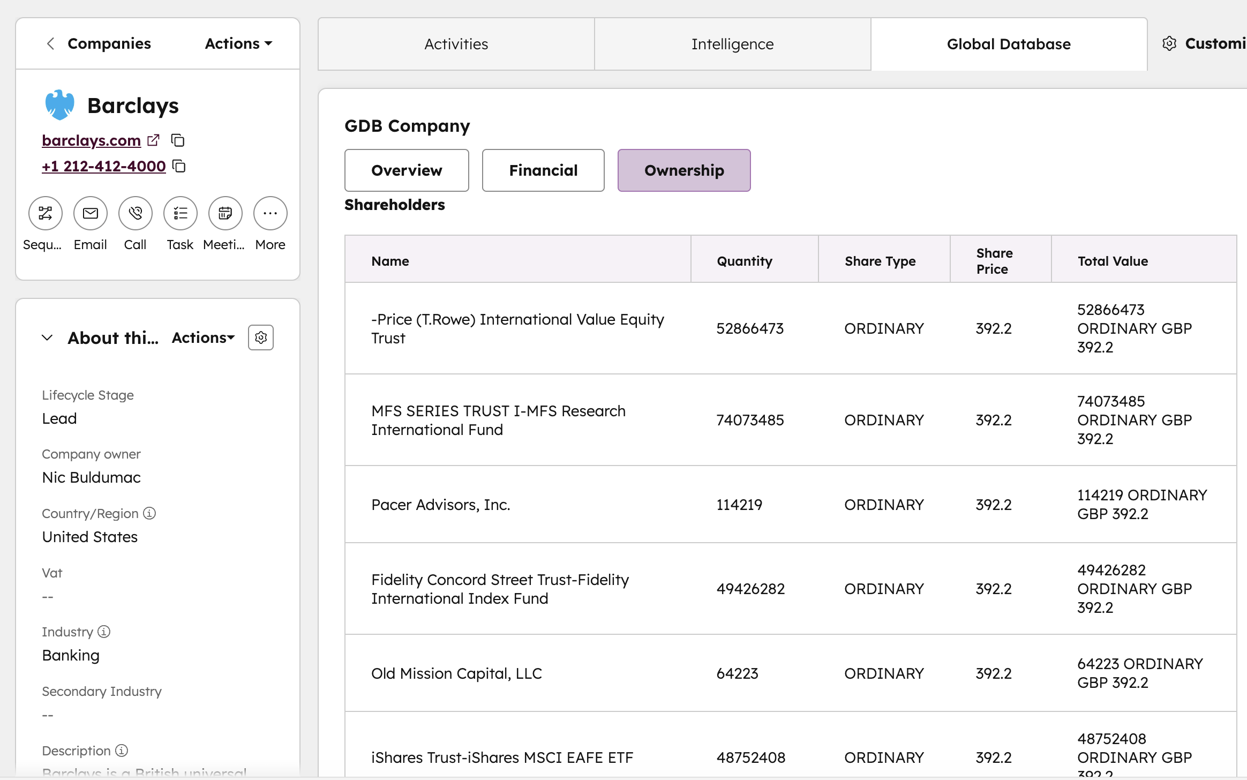Image resolution: width=1247 pixels, height=780 pixels.
Task: Open the Overview section
Action: (407, 170)
